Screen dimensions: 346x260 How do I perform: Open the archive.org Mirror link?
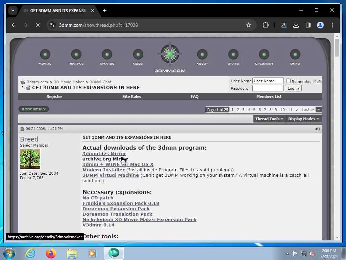pos(105,159)
